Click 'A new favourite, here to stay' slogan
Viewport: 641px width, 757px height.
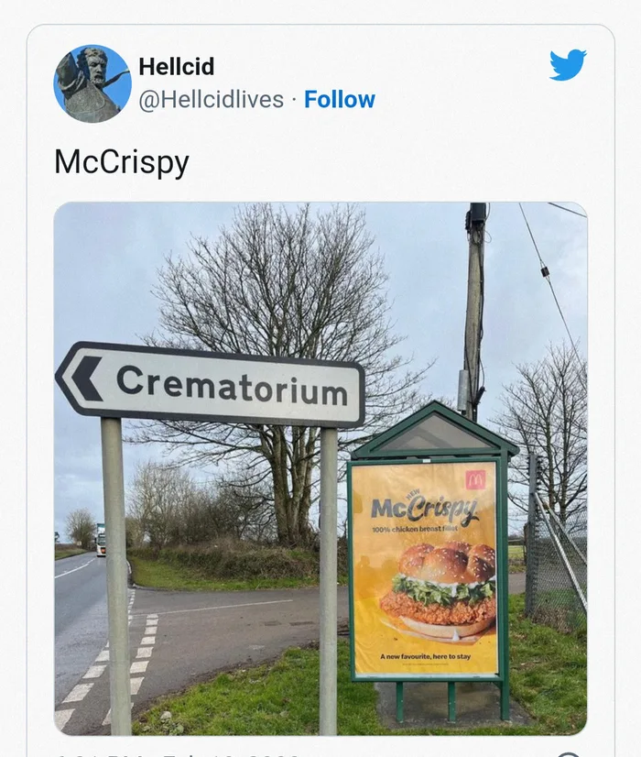click(x=425, y=656)
